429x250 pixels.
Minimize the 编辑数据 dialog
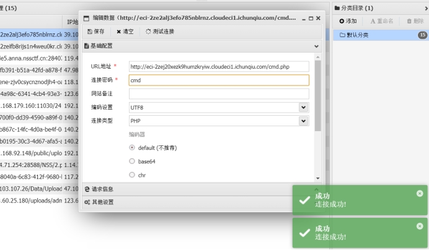(304, 19)
